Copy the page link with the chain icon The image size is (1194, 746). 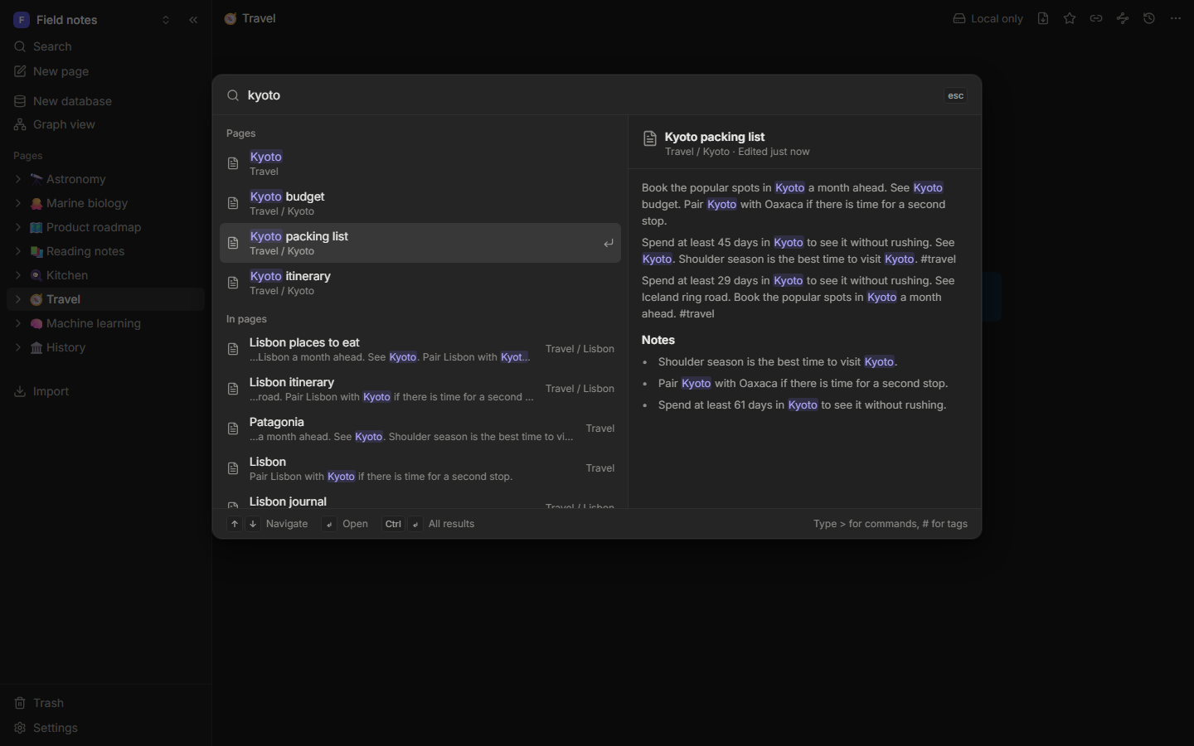(x=1096, y=18)
